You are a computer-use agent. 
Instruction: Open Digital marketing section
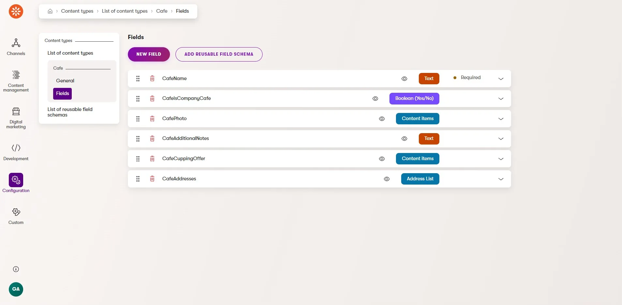[16, 118]
